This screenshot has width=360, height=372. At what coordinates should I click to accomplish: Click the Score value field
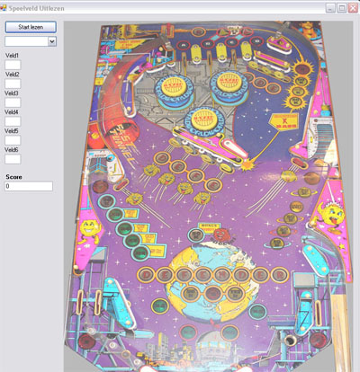point(29,186)
